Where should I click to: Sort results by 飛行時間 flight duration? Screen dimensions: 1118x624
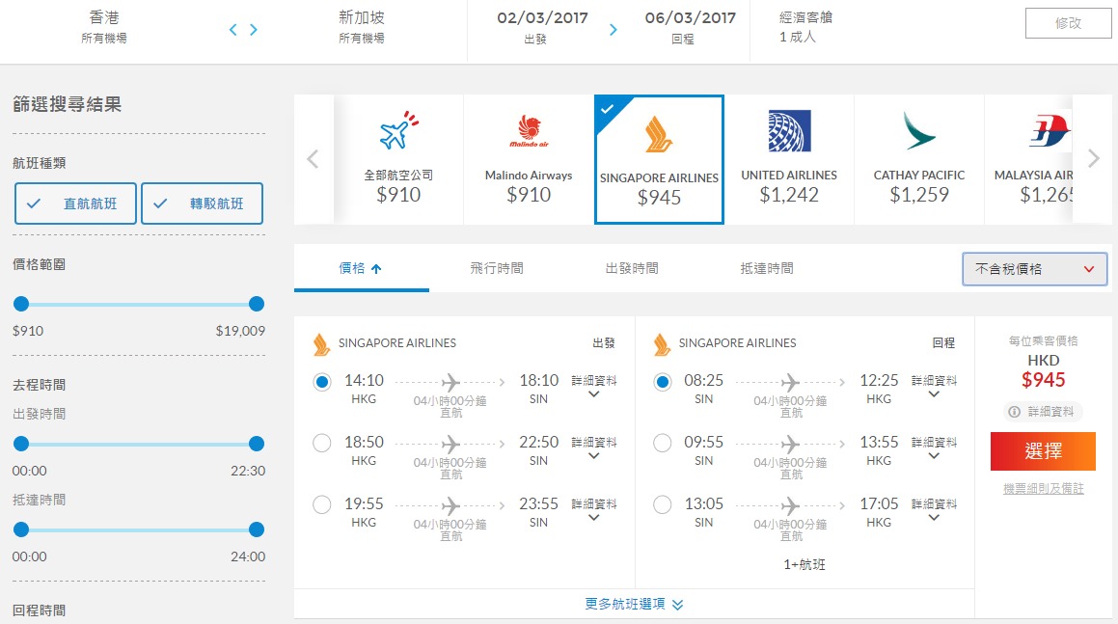497,268
